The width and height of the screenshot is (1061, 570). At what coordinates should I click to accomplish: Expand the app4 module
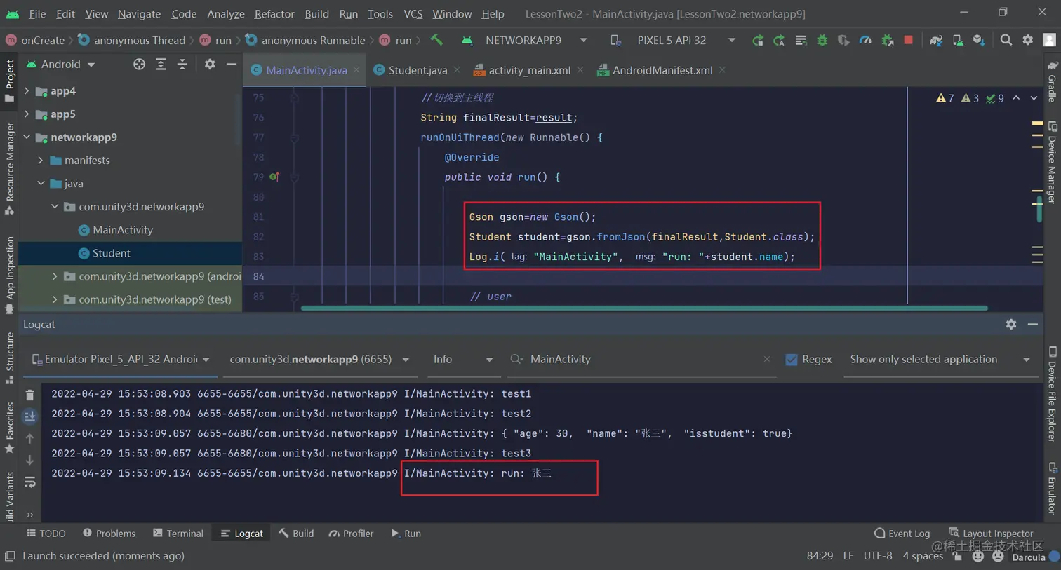(x=27, y=91)
